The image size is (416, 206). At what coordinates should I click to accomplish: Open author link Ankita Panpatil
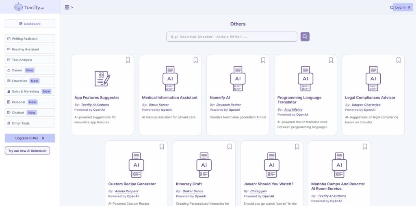[x=127, y=191]
